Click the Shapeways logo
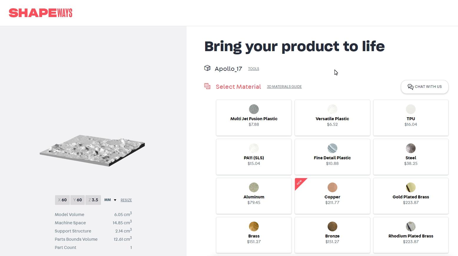 pyautogui.click(x=41, y=13)
